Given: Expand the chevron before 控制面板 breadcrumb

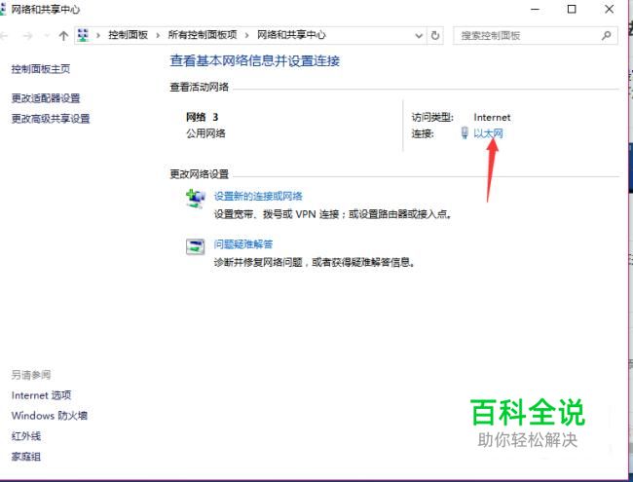Looking at the screenshot, I should pos(98,35).
